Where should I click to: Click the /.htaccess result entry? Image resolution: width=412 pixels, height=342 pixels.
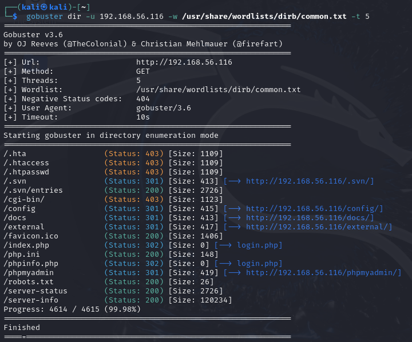(x=26, y=163)
